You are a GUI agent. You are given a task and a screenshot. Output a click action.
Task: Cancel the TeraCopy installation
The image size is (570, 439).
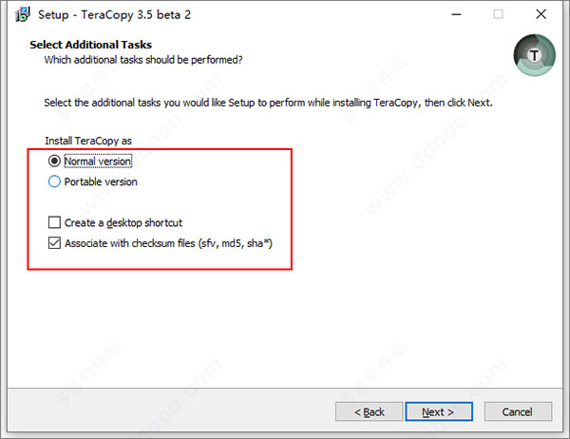pos(518,411)
